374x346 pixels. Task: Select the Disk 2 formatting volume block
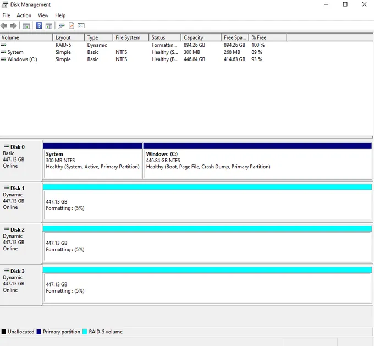coord(207,244)
